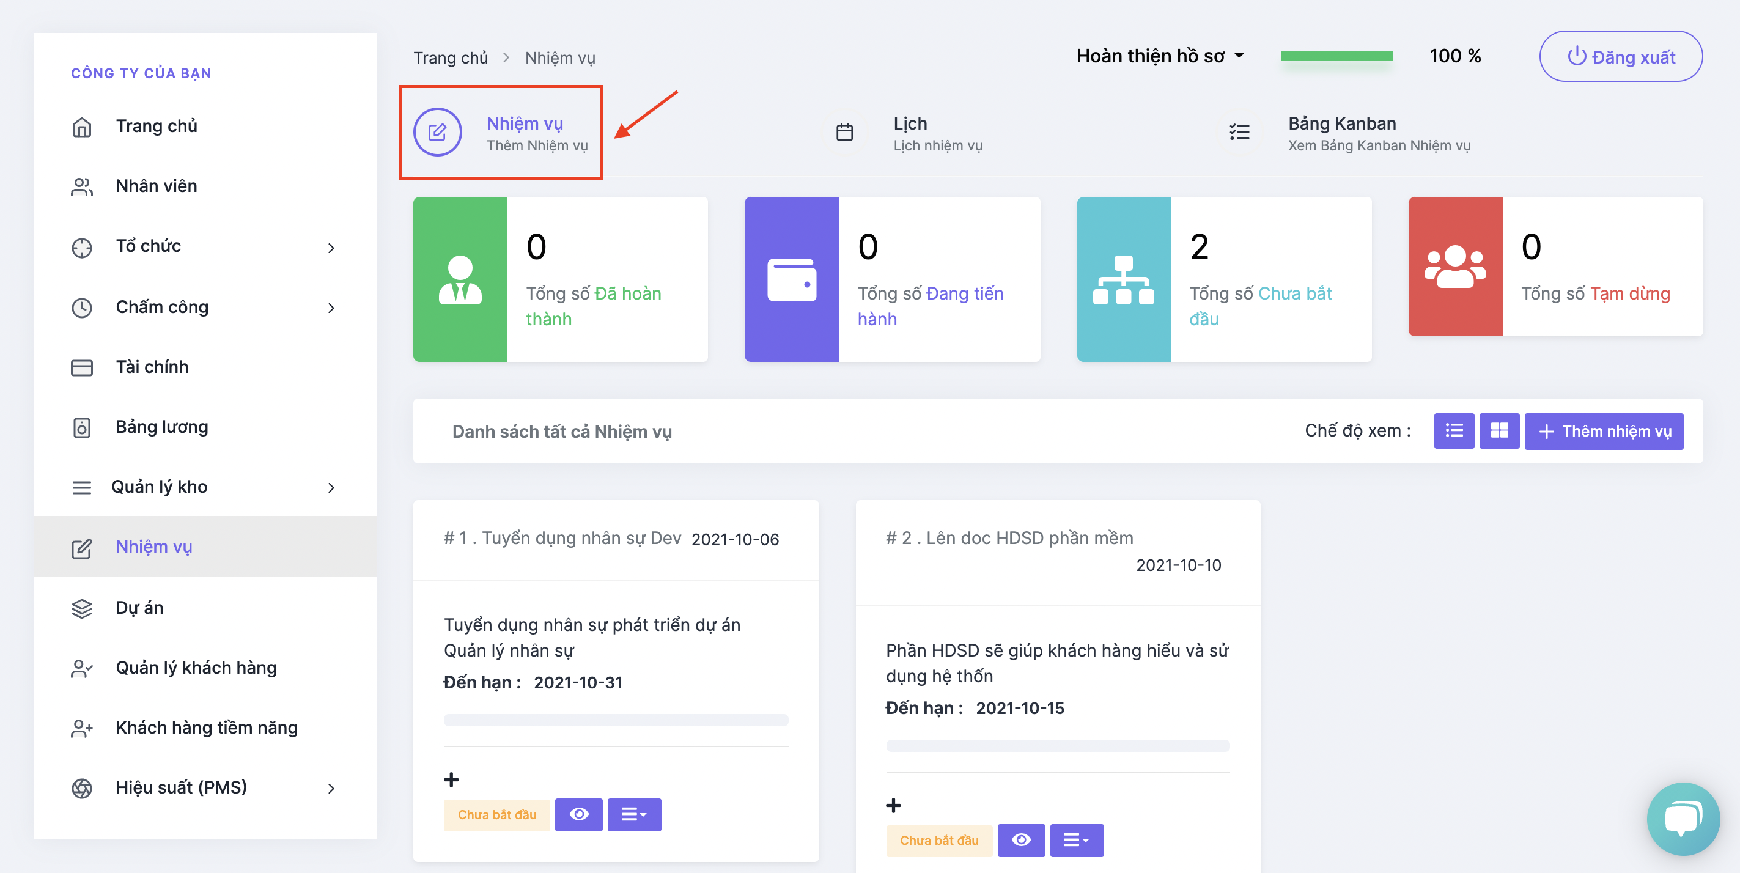Viewport: 1740px width, 873px height.
Task: Expand the Tổ chức submenu chevron
Action: tap(331, 248)
